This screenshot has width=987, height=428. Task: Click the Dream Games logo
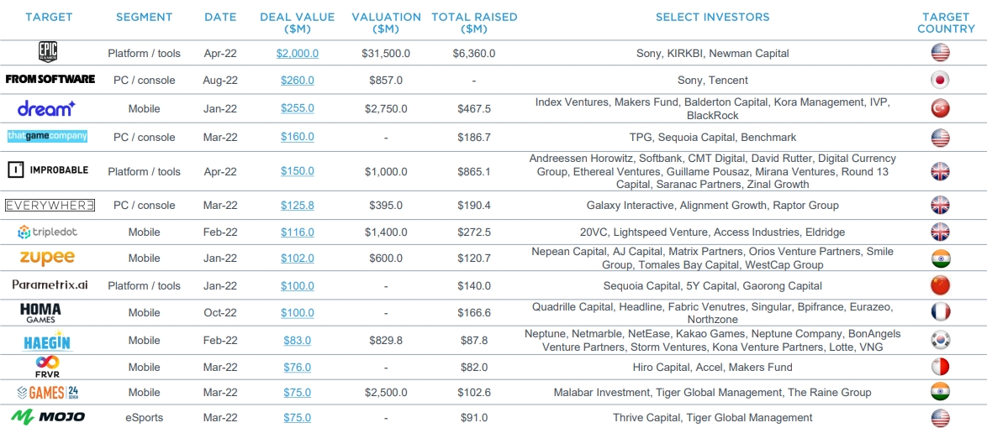47,108
